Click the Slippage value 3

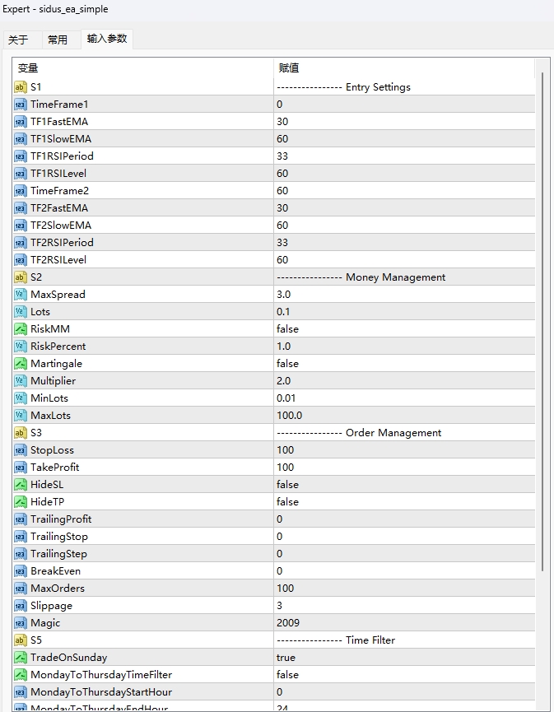[x=279, y=605]
